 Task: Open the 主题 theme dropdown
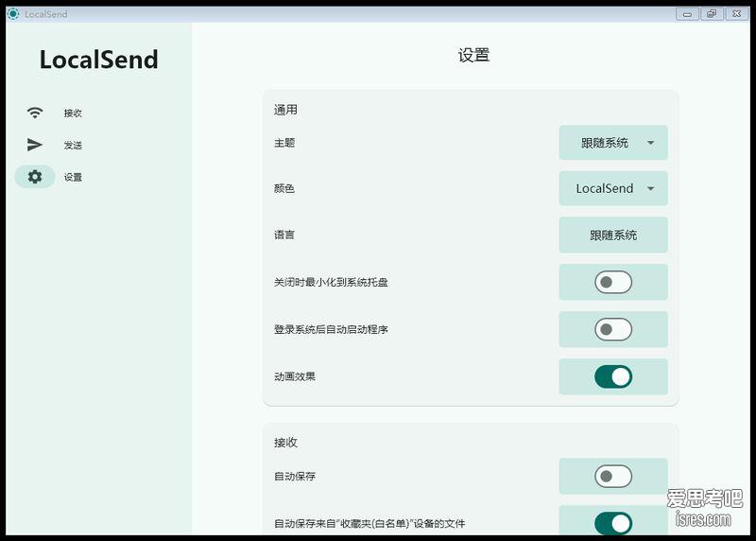pos(613,143)
